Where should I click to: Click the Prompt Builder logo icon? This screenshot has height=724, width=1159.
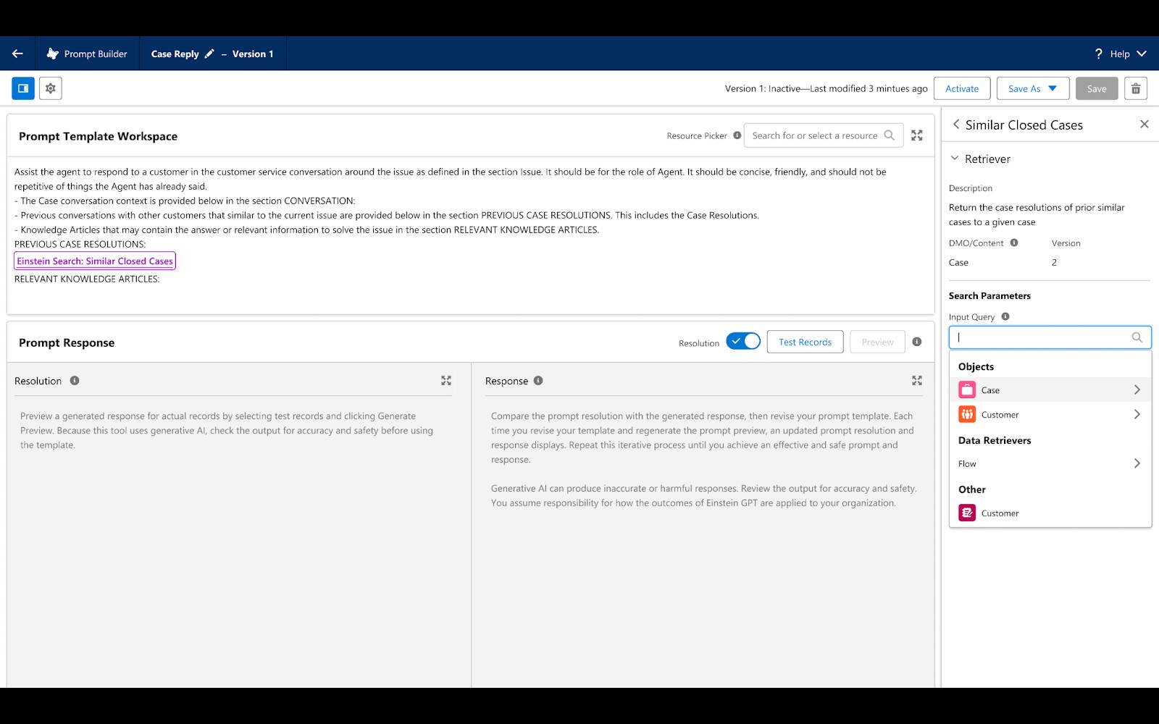pos(53,54)
